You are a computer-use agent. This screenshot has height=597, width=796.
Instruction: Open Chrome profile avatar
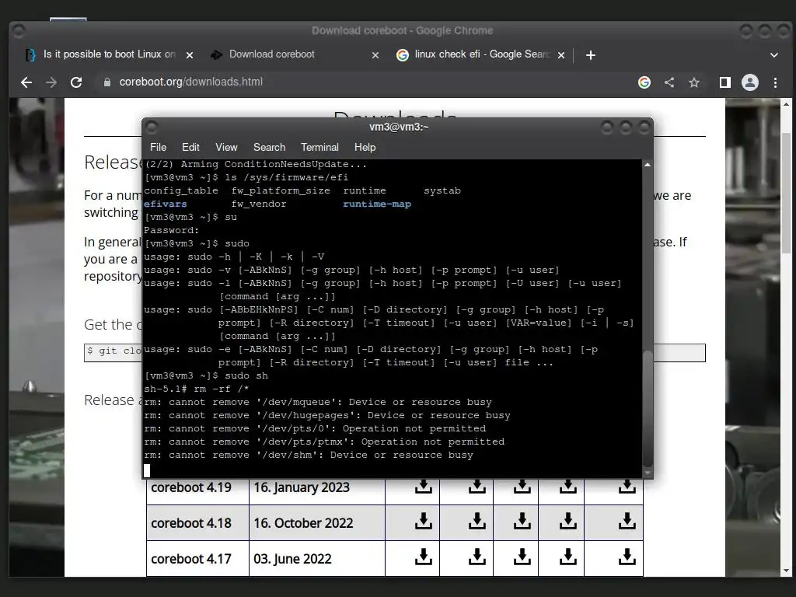coord(750,82)
